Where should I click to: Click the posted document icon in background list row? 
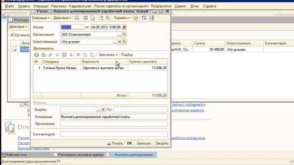pyautogui.click(x=14, y=49)
